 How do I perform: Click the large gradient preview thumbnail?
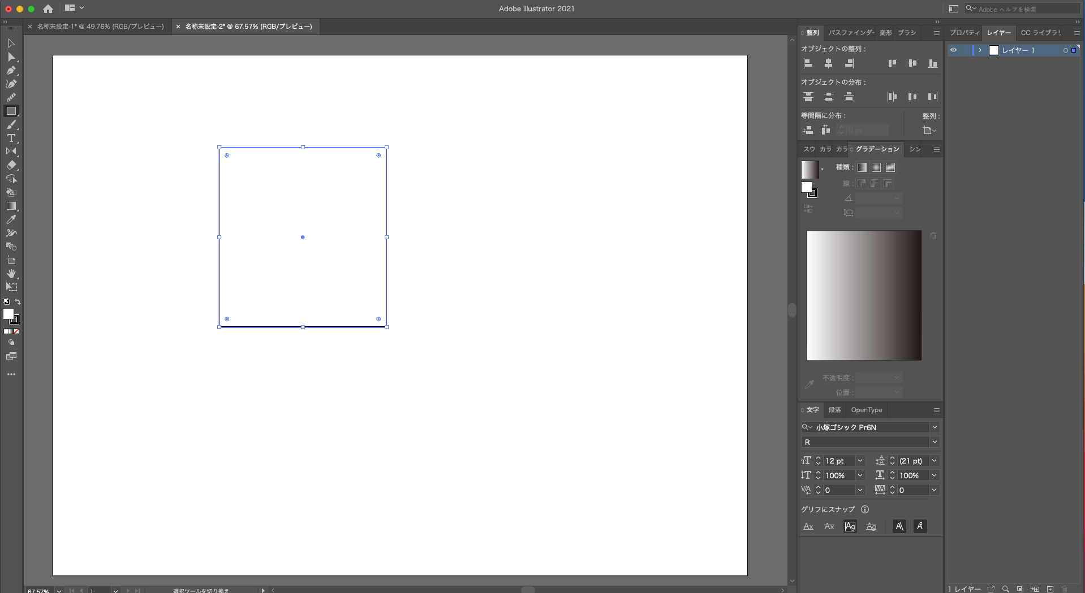tap(864, 295)
